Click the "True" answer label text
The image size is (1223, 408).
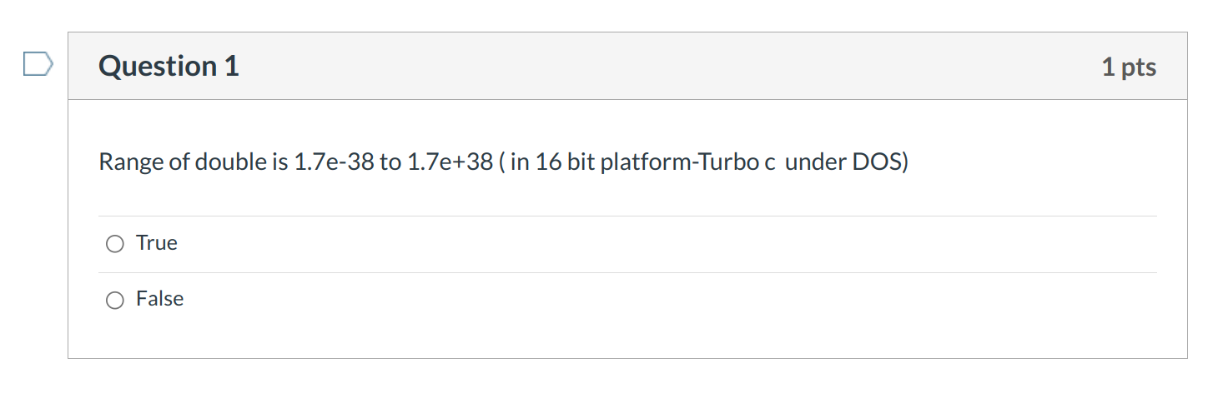pyautogui.click(x=157, y=243)
